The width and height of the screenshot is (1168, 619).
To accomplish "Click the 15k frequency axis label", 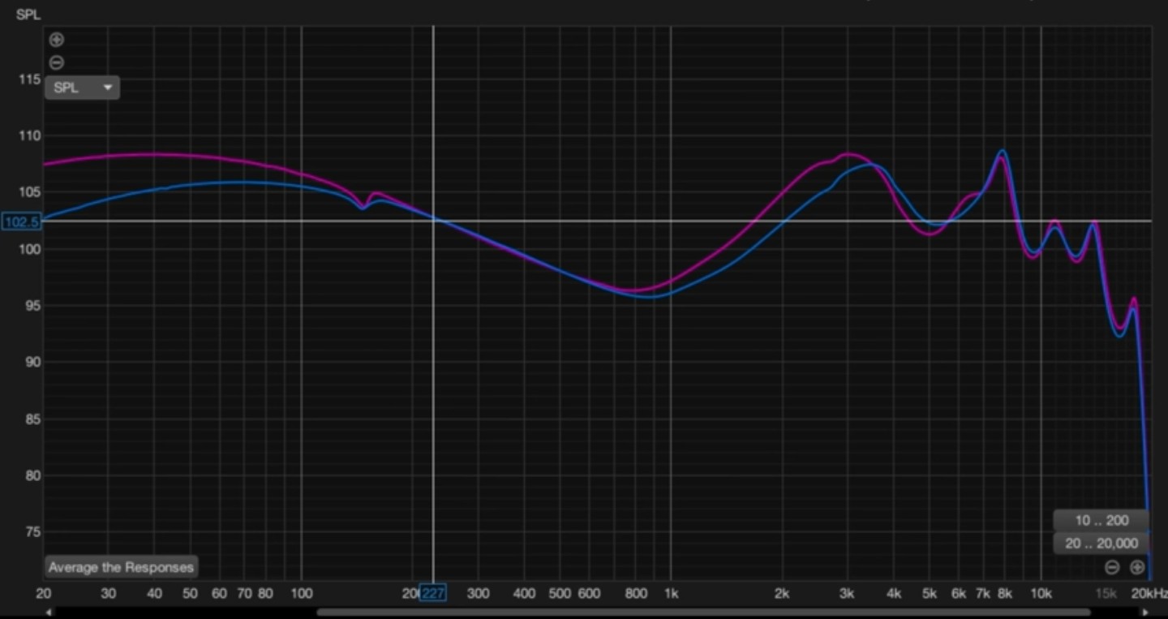I will 1106,593.
